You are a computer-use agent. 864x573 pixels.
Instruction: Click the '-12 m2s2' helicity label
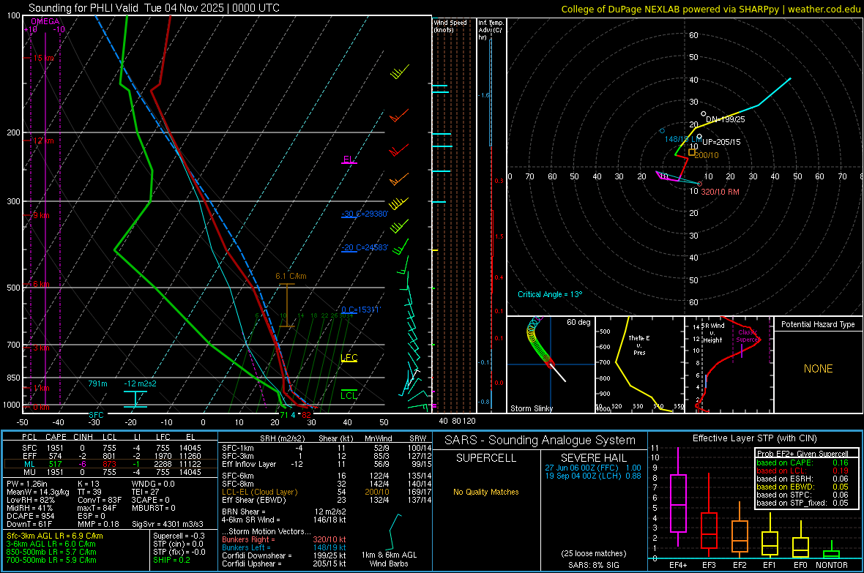pos(140,383)
